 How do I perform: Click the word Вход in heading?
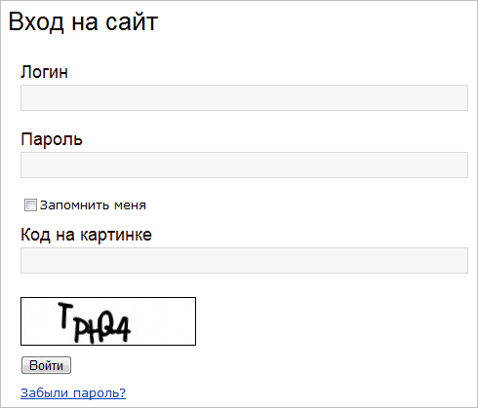[36, 22]
